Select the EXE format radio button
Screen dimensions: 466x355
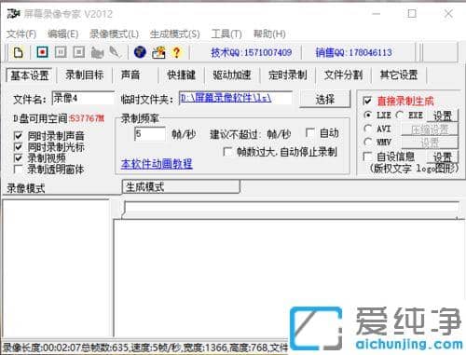coord(400,115)
